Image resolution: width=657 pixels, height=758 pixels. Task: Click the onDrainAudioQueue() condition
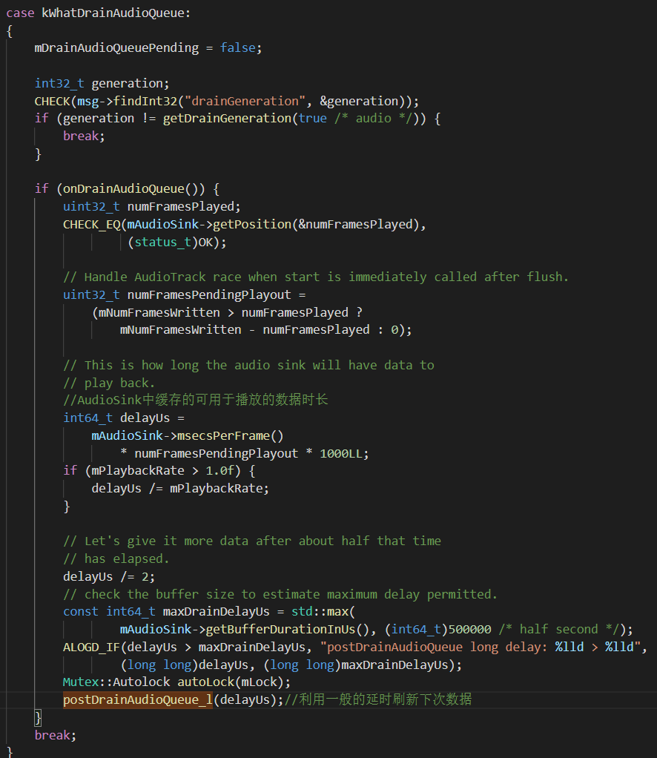[130, 188]
